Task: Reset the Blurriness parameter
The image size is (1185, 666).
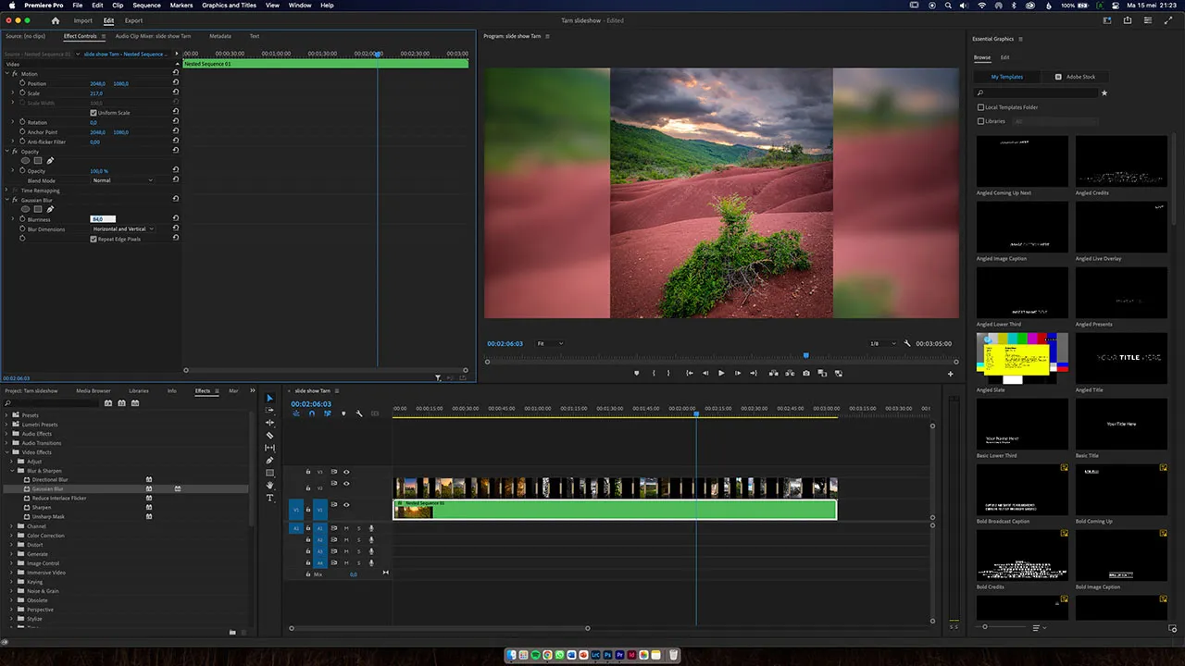Action: [x=175, y=219]
